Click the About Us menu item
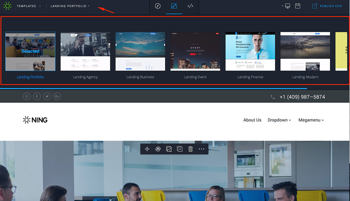 pos(252,120)
